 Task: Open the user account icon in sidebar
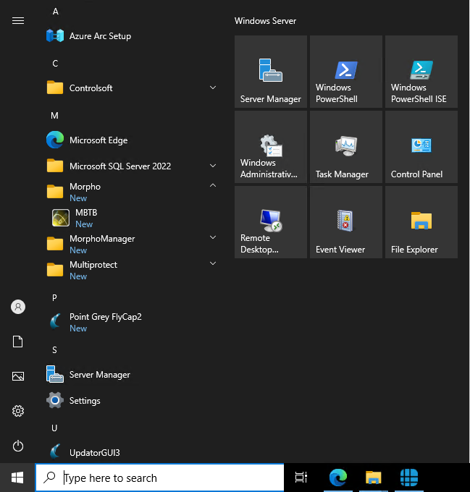pyautogui.click(x=18, y=307)
